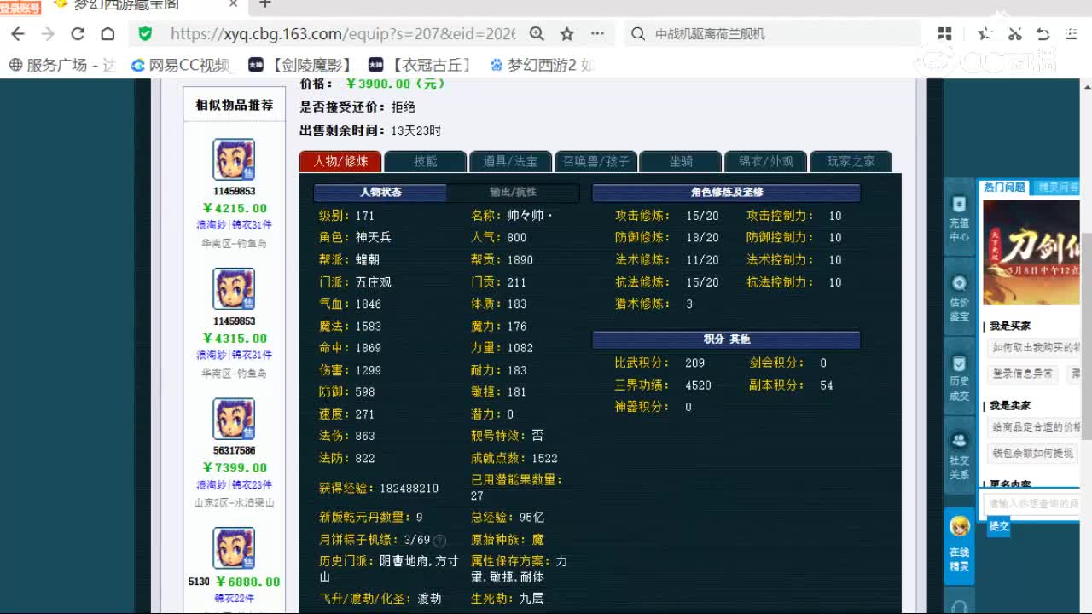Click the 给商品定合适的价格 help question
Viewport: 1092px width, 614px height.
point(1034,426)
